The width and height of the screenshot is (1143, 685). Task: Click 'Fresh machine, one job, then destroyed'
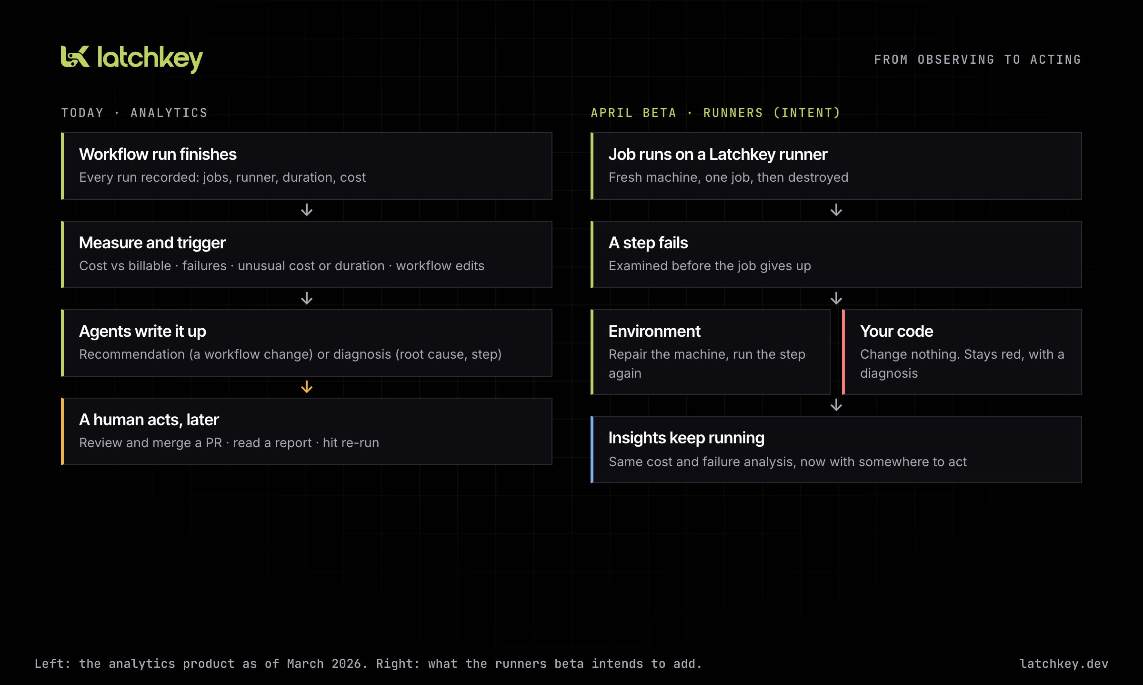tap(729, 177)
